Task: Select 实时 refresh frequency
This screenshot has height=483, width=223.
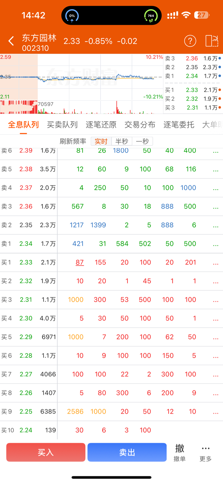Action: (x=101, y=141)
